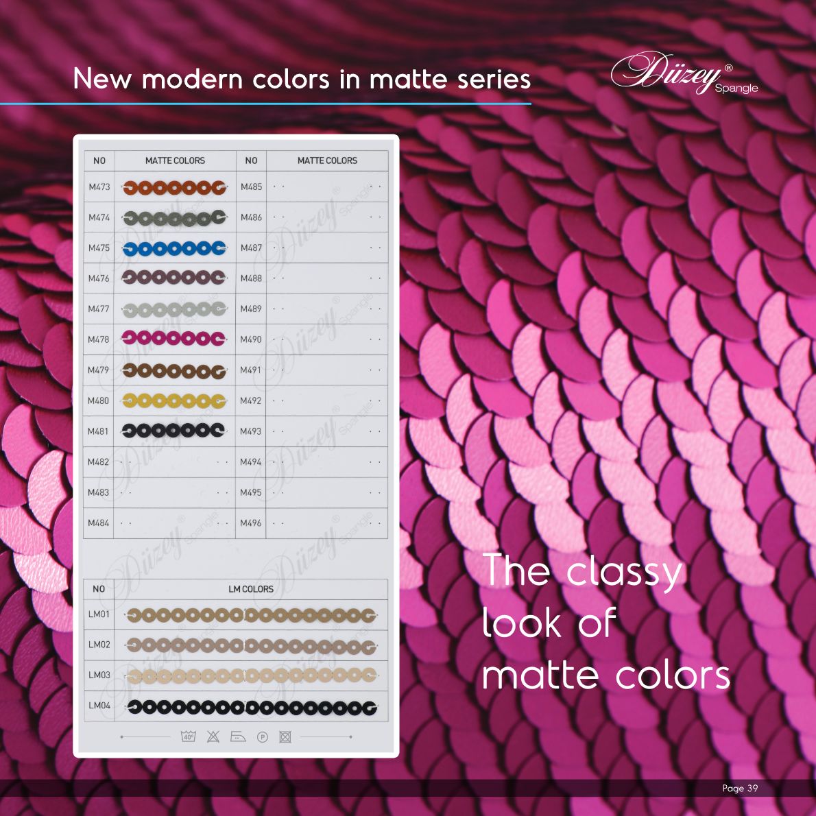The image size is (816, 816).
Task: Click the LM COLORS table header
Action: [x=250, y=589]
